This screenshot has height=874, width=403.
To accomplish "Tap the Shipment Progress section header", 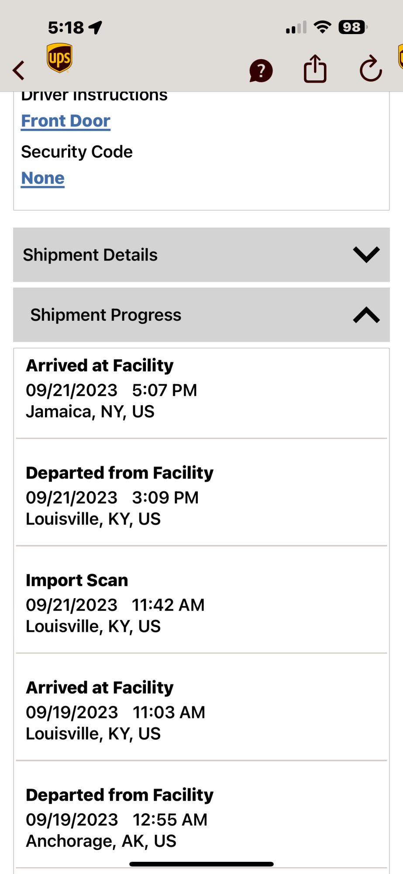I will click(x=106, y=315).
